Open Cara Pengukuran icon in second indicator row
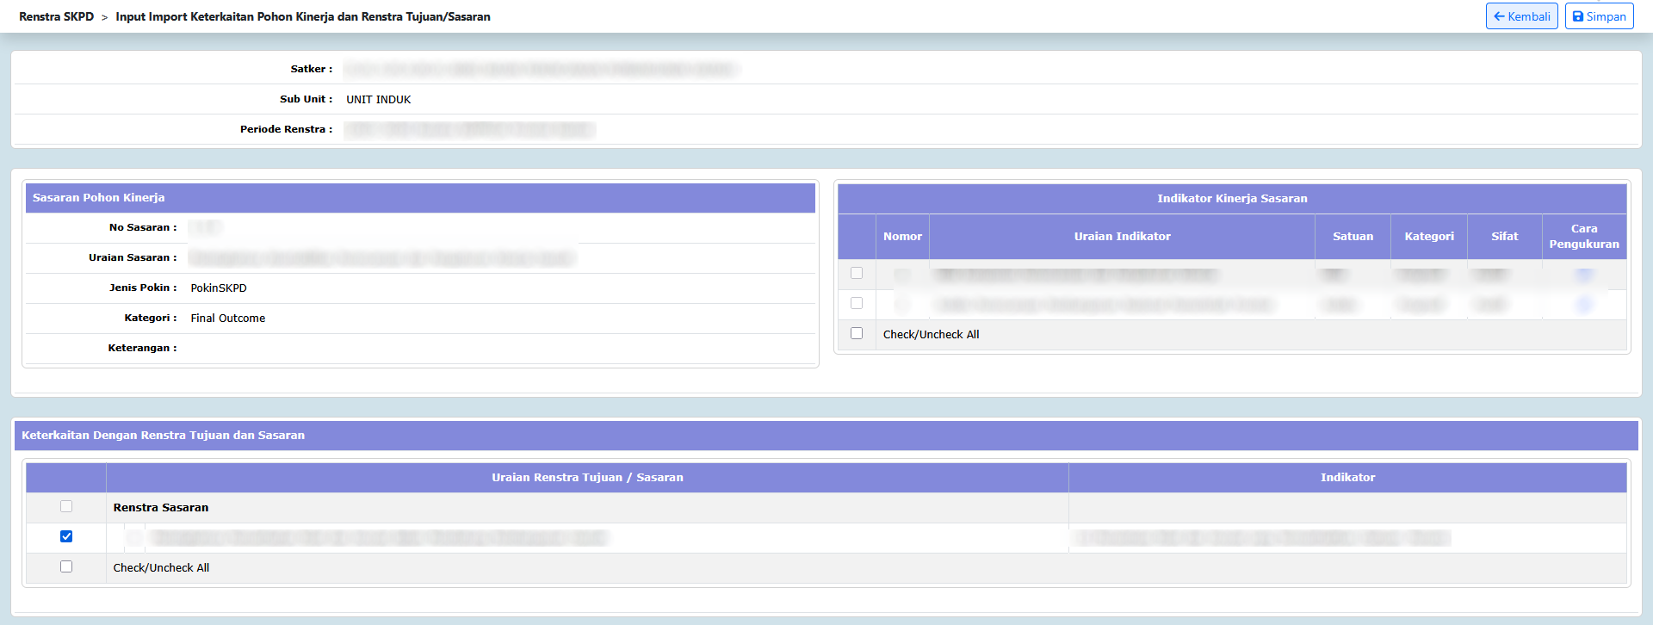The image size is (1653, 625). pyautogui.click(x=1583, y=305)
